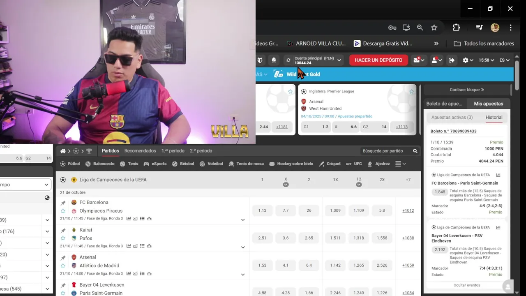The height and width of the screenshot is (296, 526).
Task: Choose the Críquet sport filter
Action: click(330, 164)
